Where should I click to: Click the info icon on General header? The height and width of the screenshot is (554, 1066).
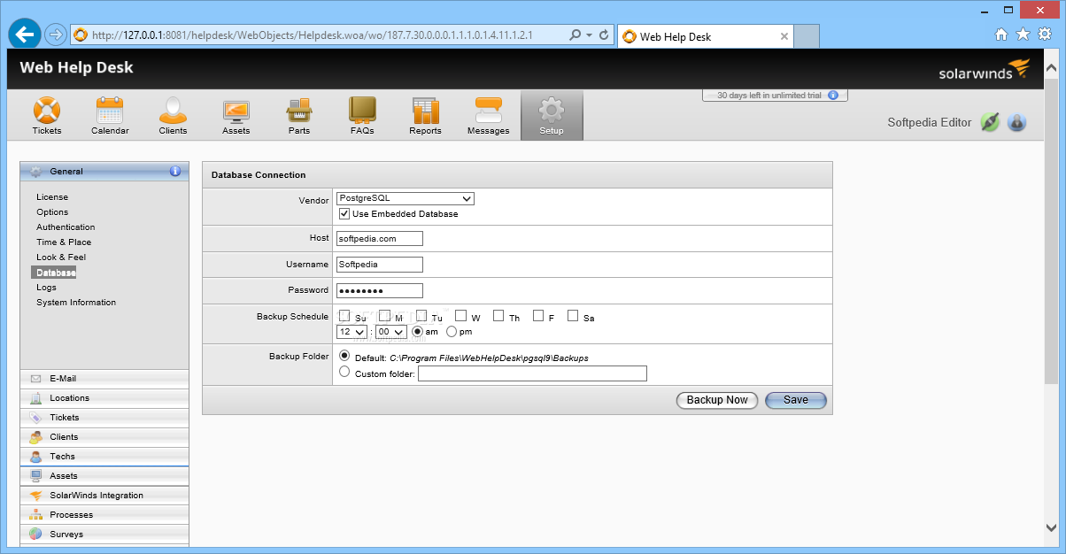(175, 171)
